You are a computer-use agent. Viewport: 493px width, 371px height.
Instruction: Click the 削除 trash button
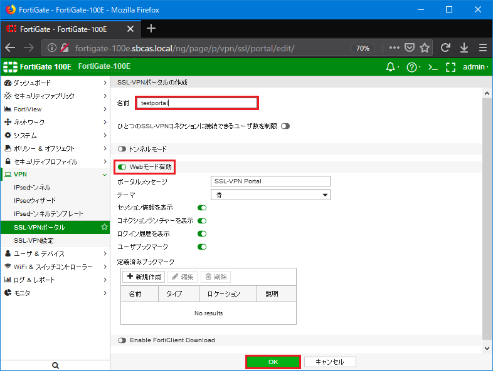(x=216, y=277)
